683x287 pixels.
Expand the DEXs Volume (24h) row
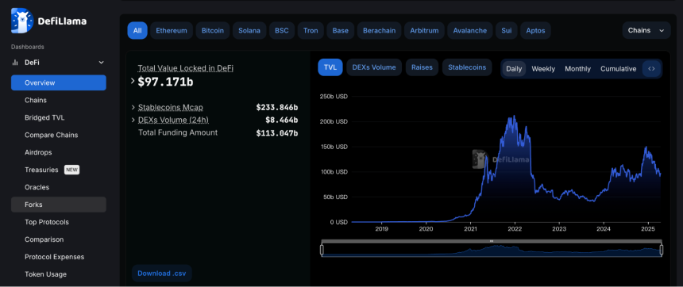click(x=133, y=120)
